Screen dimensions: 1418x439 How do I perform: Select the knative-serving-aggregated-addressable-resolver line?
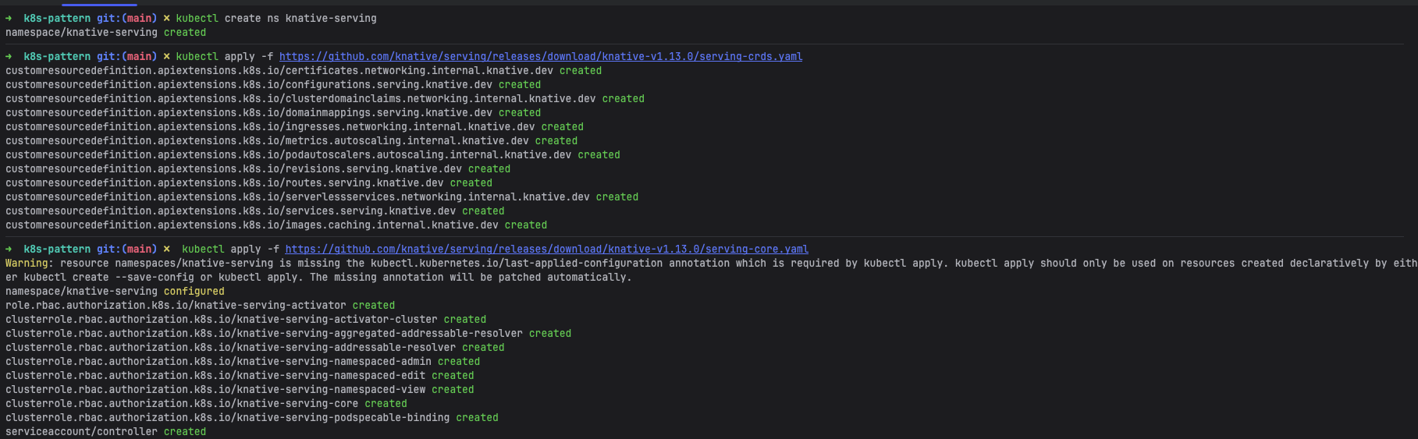(289, 333)
